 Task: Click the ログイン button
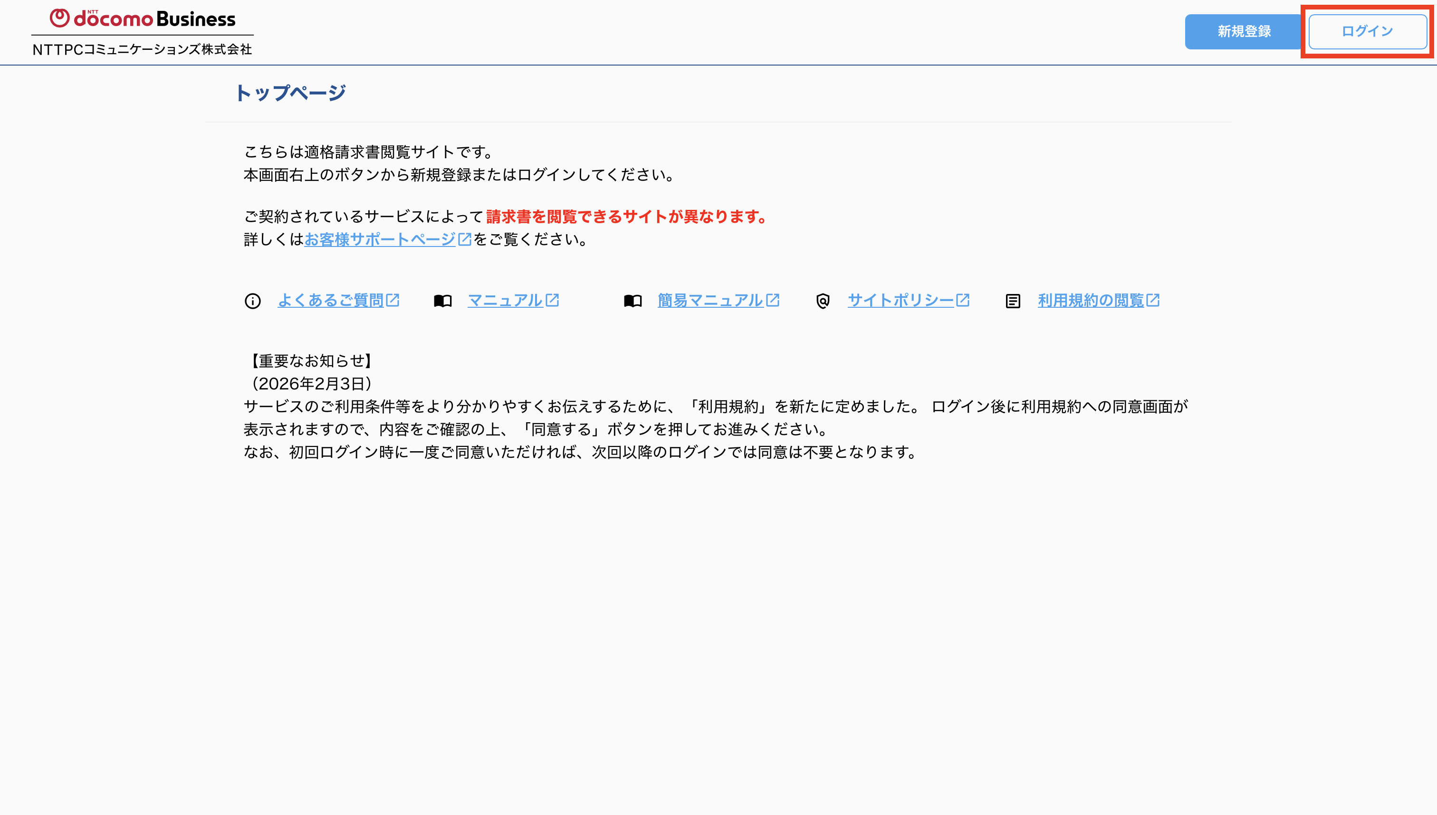(x=1367, y=31)
